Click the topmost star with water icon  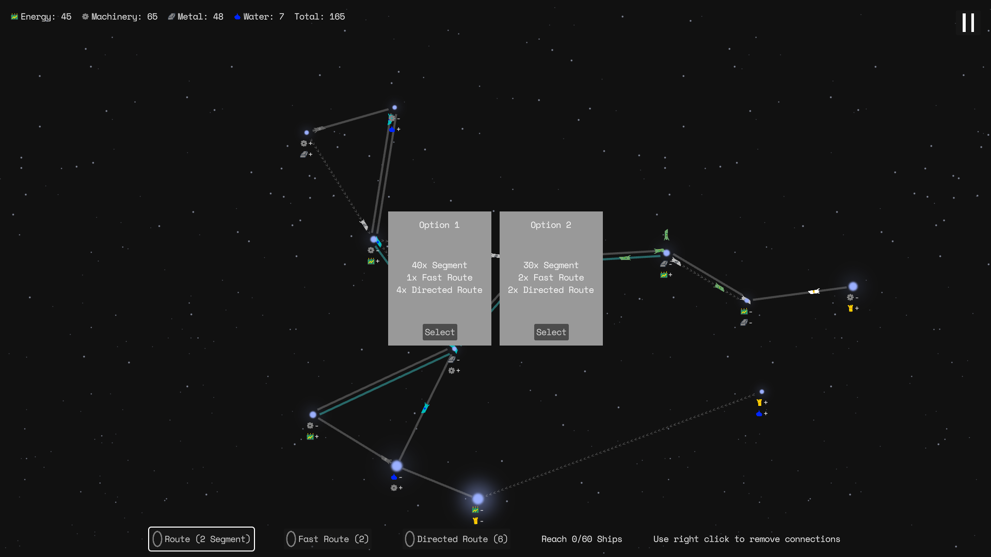point(394,108)
